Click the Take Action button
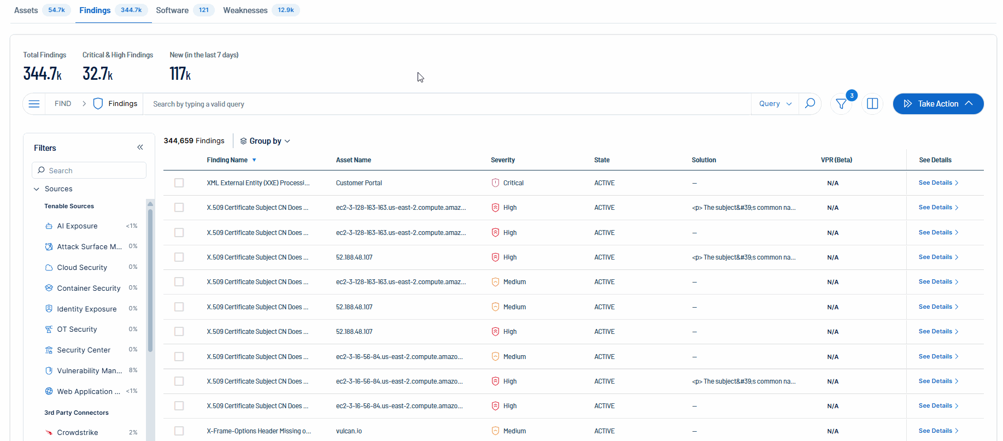Image resolution: width=1003 pixels, height=441 pixels. [938, 104]
